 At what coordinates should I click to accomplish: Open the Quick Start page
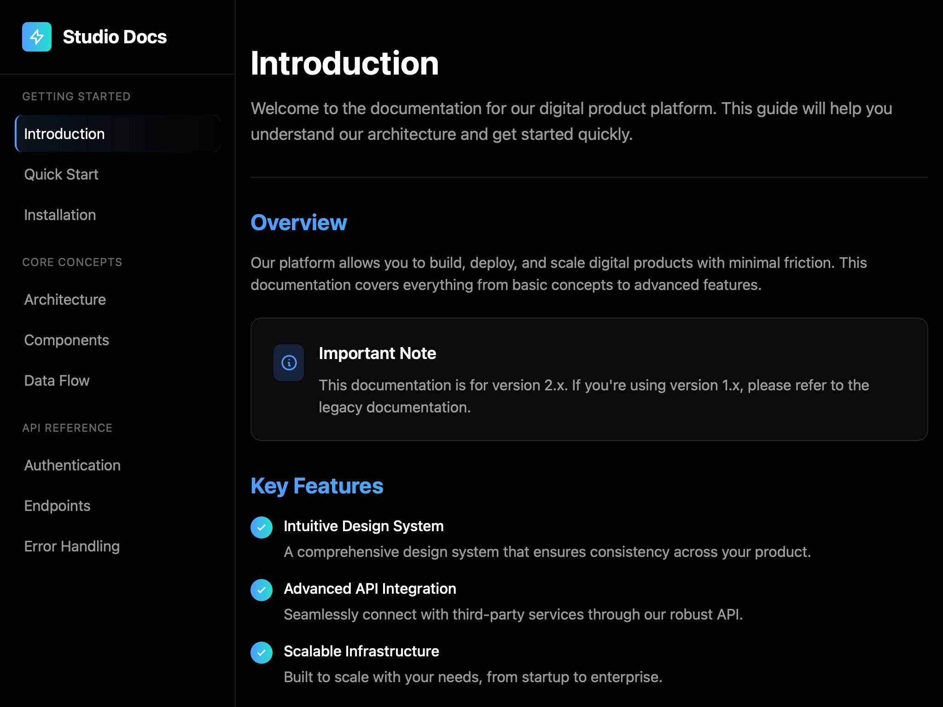point(61,174)
